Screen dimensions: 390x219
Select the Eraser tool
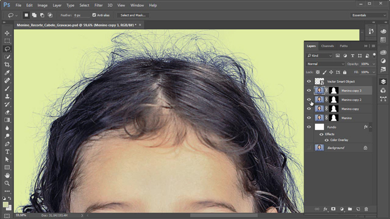(7, 112)
